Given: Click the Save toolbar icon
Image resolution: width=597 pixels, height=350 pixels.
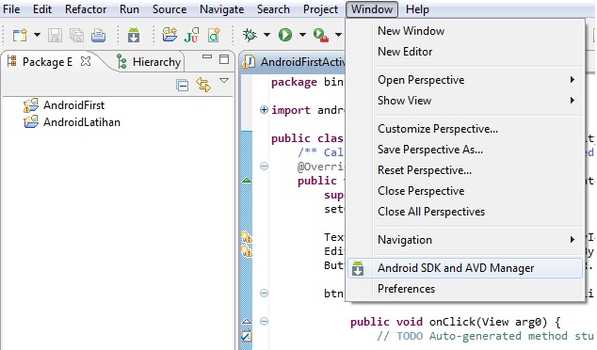Looking at the screenshot, I should pyautogui.click(x=55, y=36).
